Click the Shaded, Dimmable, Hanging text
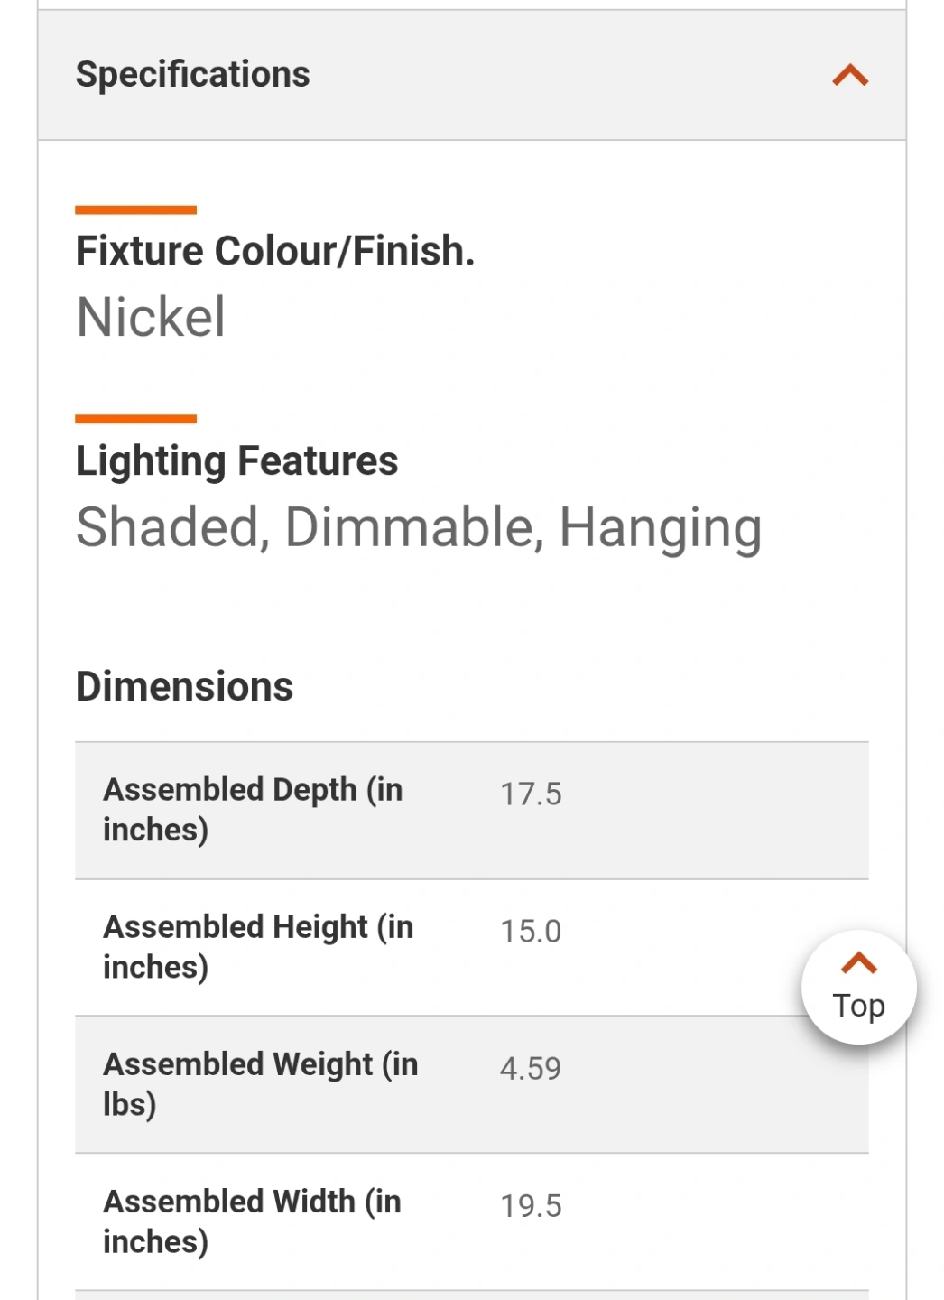This screenshot has width=944, height=1300. (x=419, y=528)
